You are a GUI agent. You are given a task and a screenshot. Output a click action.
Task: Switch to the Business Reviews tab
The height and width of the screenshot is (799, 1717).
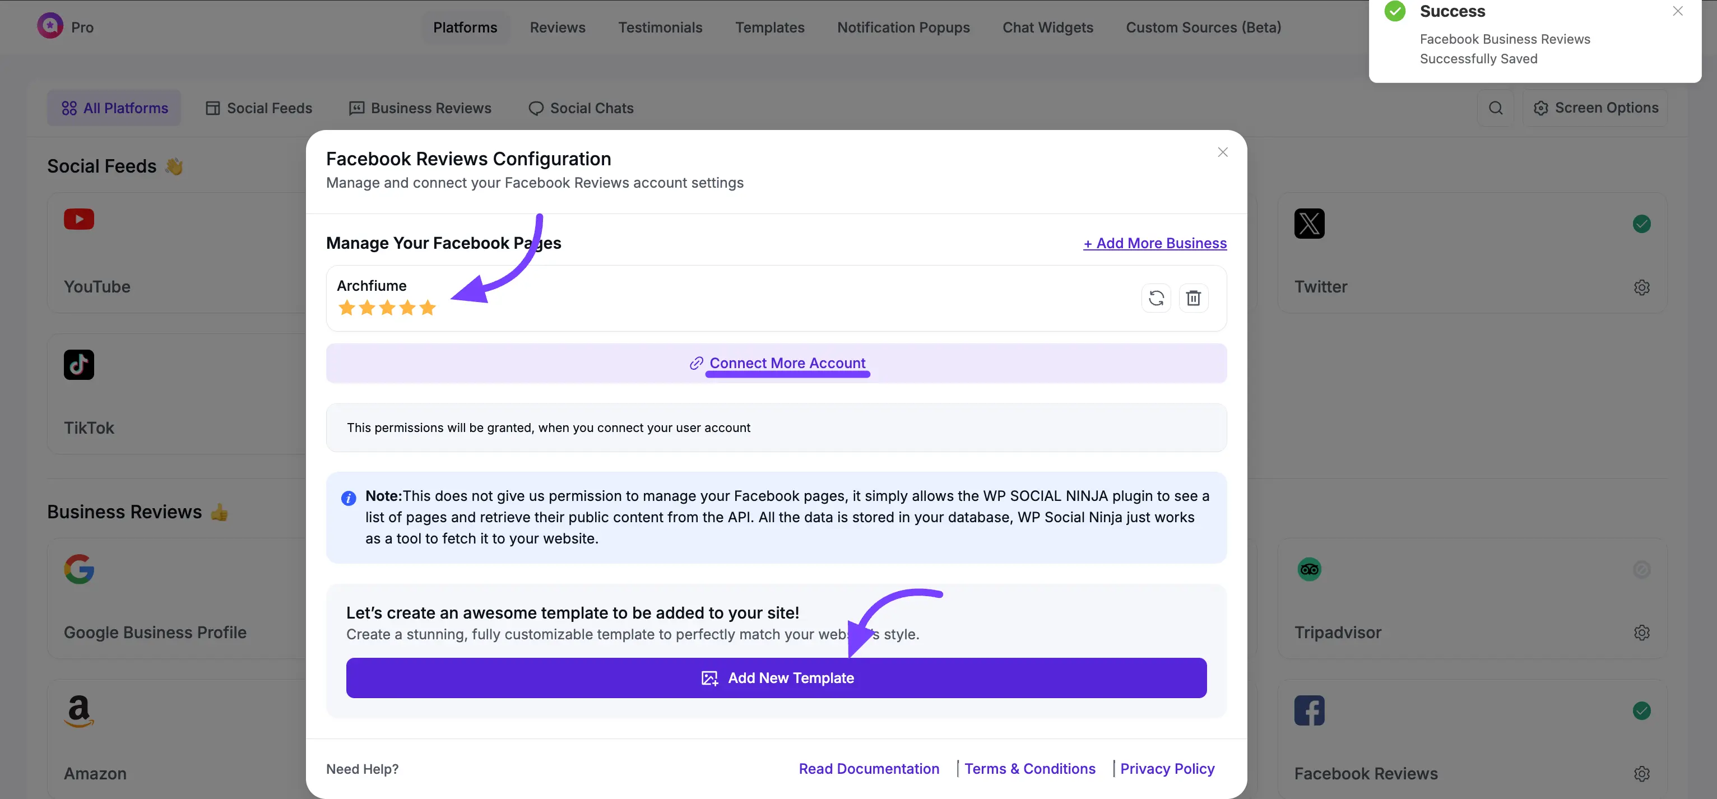point(420,108)
